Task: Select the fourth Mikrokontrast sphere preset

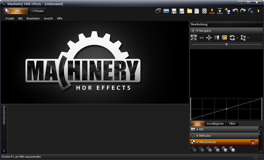Action: click(217, 149)
